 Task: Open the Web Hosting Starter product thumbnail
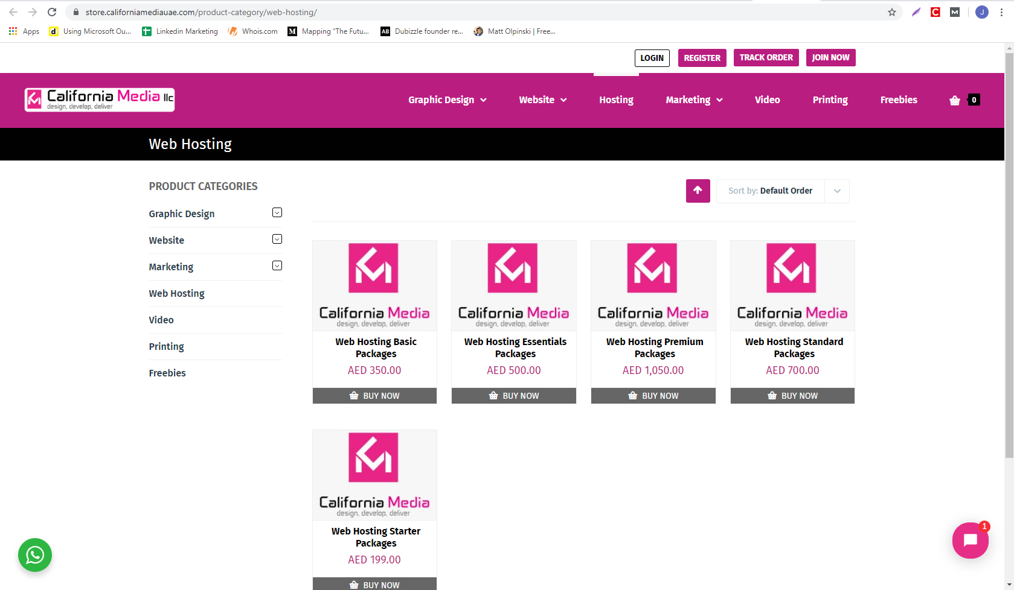374,475
